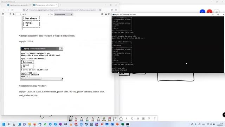Open Steam from the taskbar
Screen dimensions: 225x127
86,124
